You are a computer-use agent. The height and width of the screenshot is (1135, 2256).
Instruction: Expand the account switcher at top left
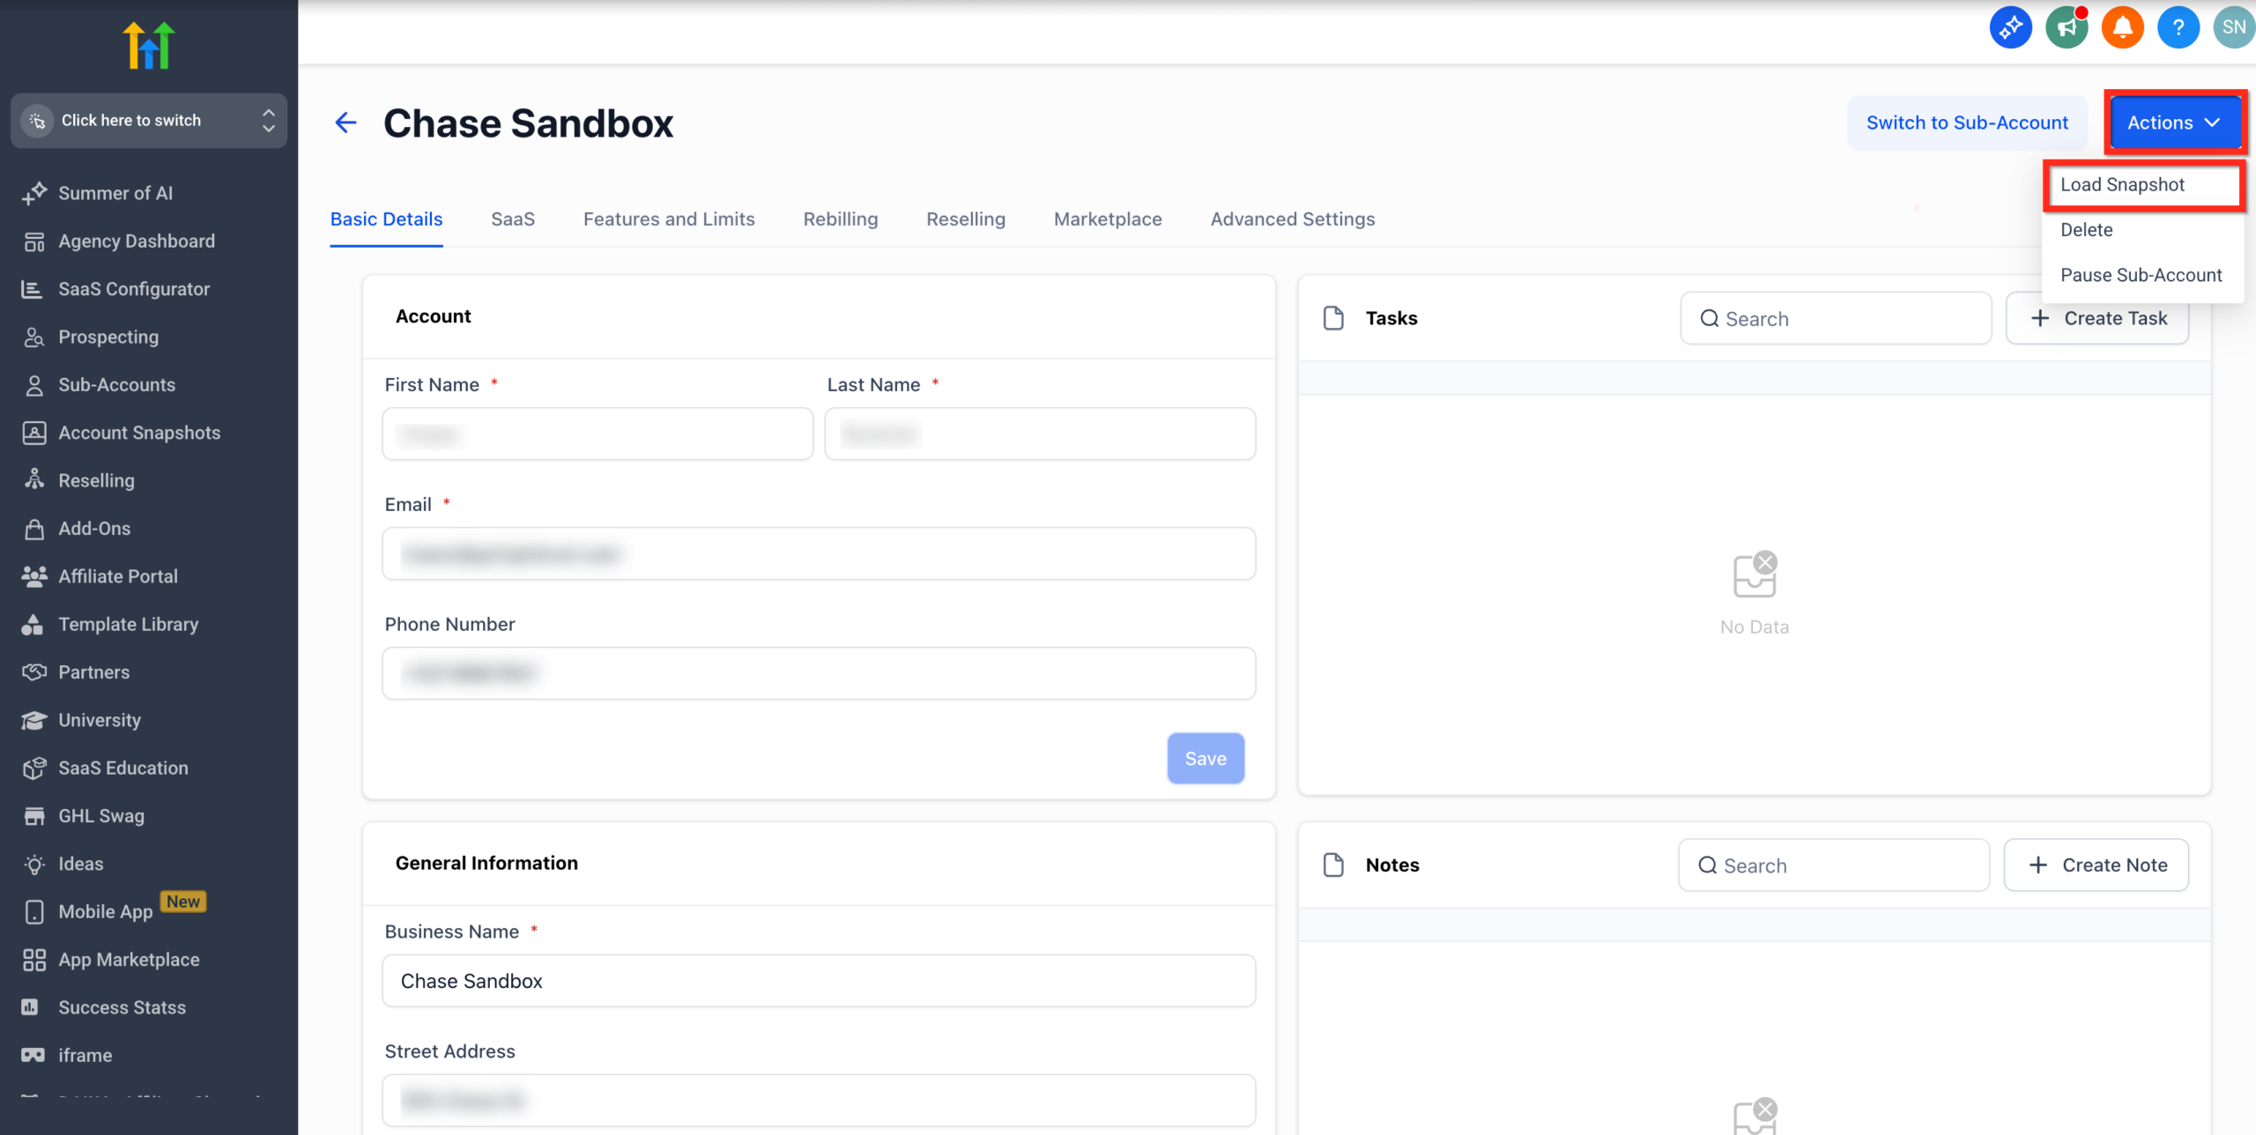[x=148, y=121]
